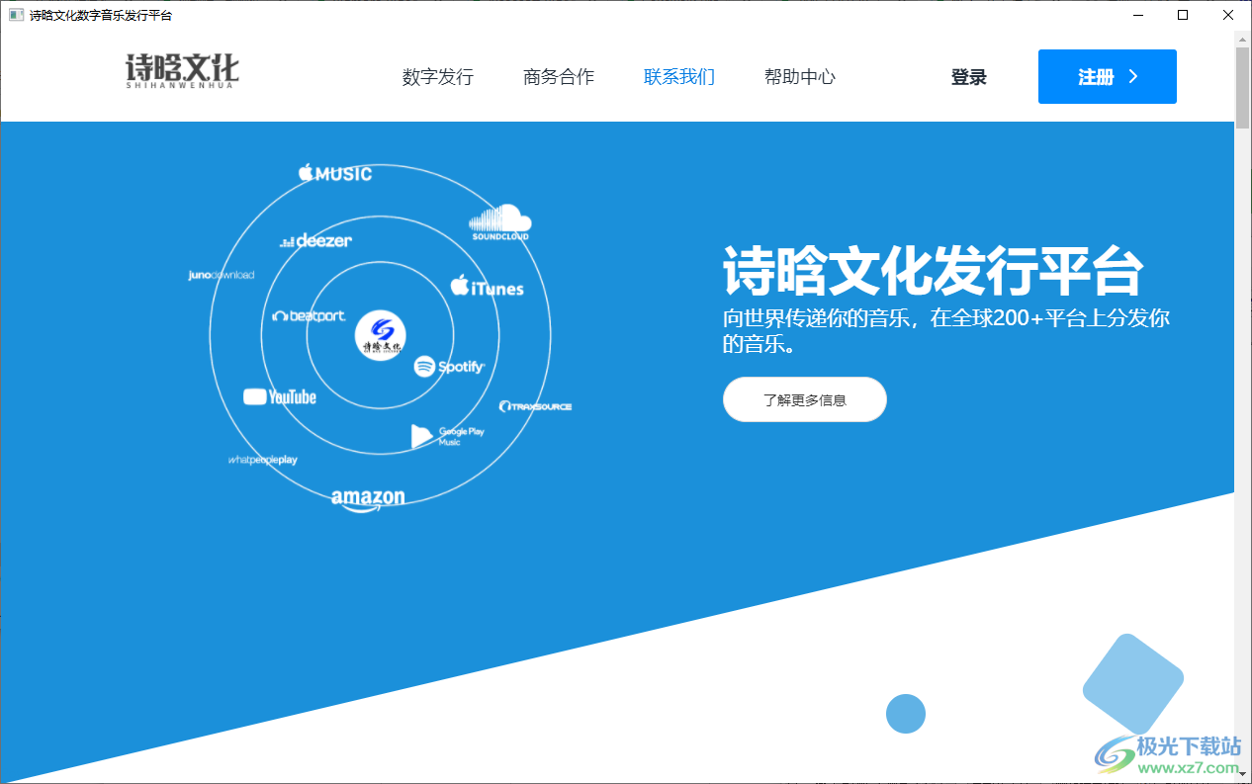Click the YouTube logo

[x=281, y=396]
